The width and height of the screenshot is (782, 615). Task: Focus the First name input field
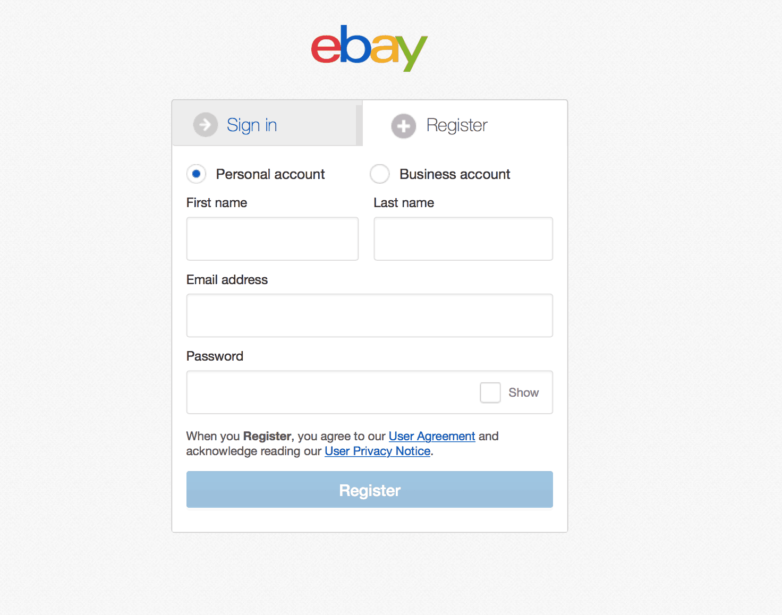(273, 238)
